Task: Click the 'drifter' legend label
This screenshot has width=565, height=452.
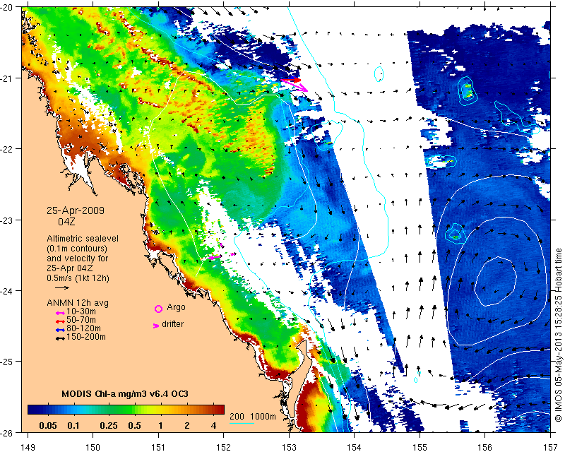Action: (172, 324)
